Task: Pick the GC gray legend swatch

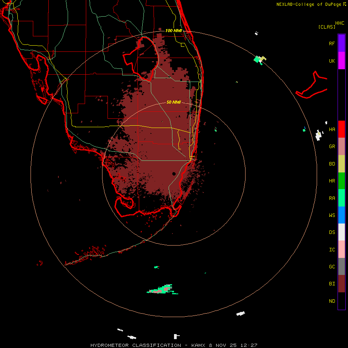Action: pos(341,266)
